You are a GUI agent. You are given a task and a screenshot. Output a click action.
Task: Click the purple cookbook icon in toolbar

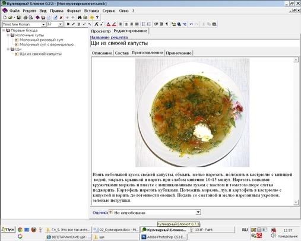(37, 18)
